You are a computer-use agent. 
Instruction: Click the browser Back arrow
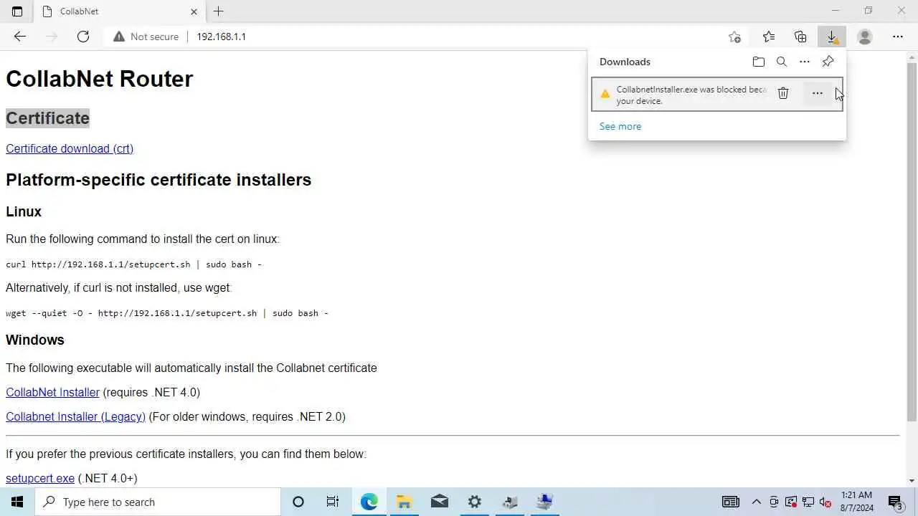(20, 37)
